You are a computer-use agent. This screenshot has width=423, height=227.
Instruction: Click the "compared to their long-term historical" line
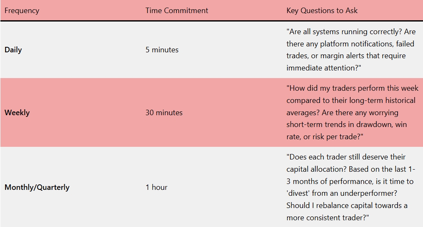(351, 100)
